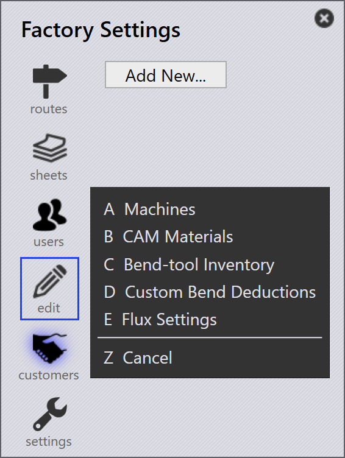The image size is (345, 458).
Task: Open Bend-tool Inventory from the menu
Action: [x=210, y=265]
